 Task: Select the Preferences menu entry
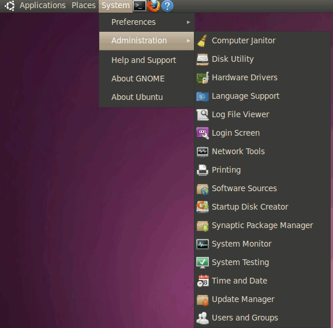pyautogui.click(x=147, y=22)
